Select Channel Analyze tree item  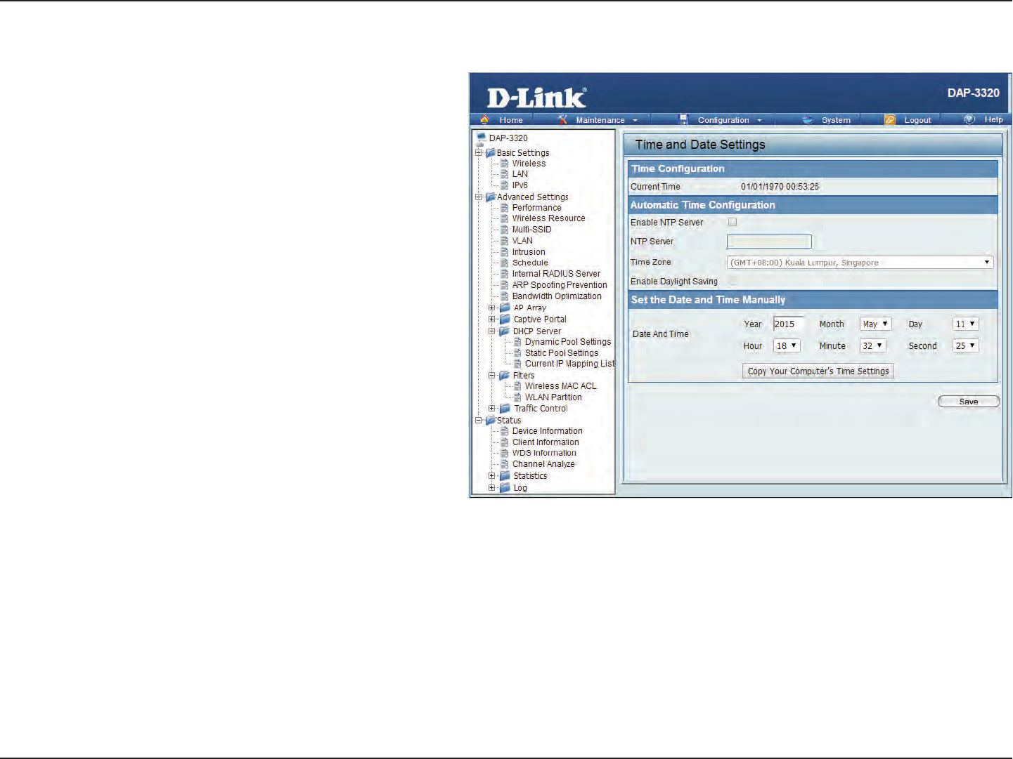click(x=543, y=464)
